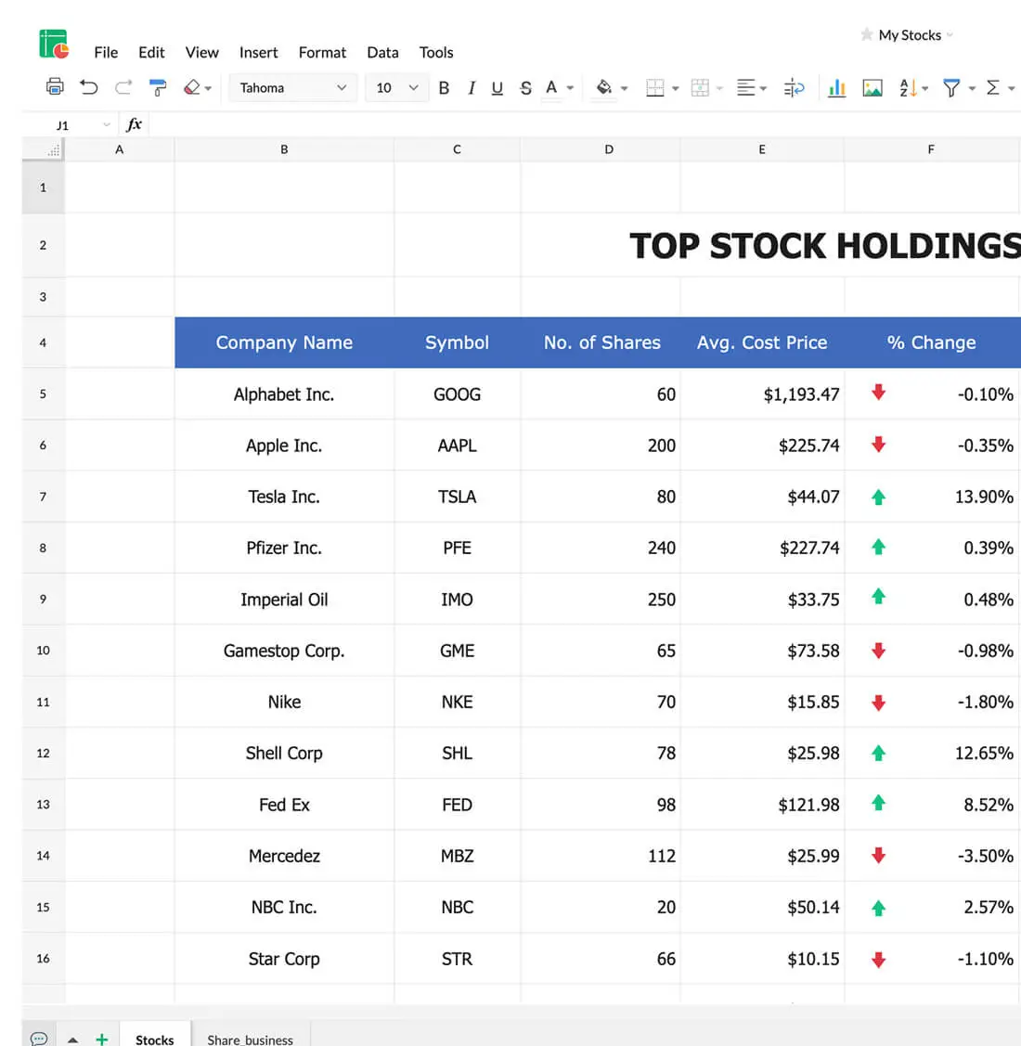Click the Insert Image icon
The height and width of the screenshot is (1046, 1021).
point(872,87)
